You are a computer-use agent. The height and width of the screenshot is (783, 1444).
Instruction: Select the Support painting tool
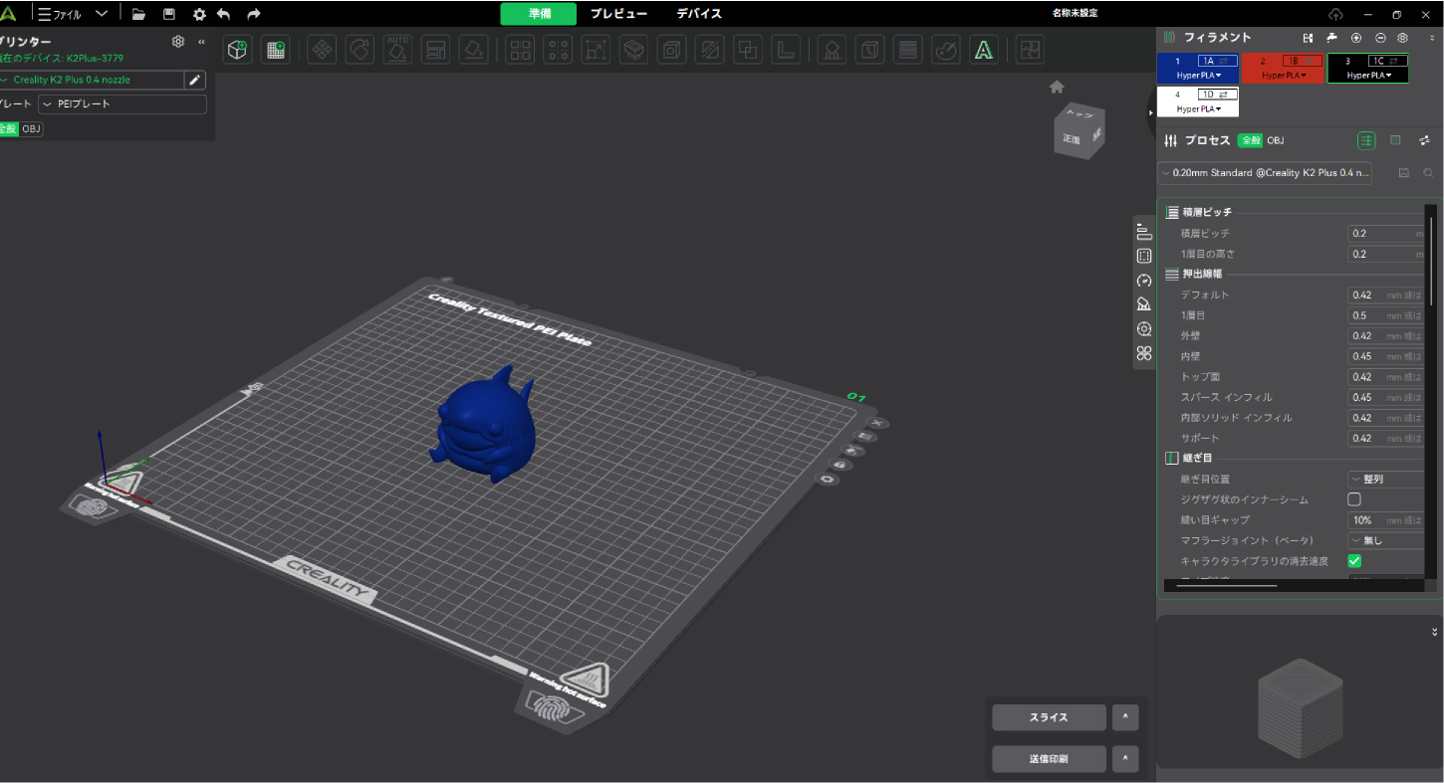[x=832, y=50]
